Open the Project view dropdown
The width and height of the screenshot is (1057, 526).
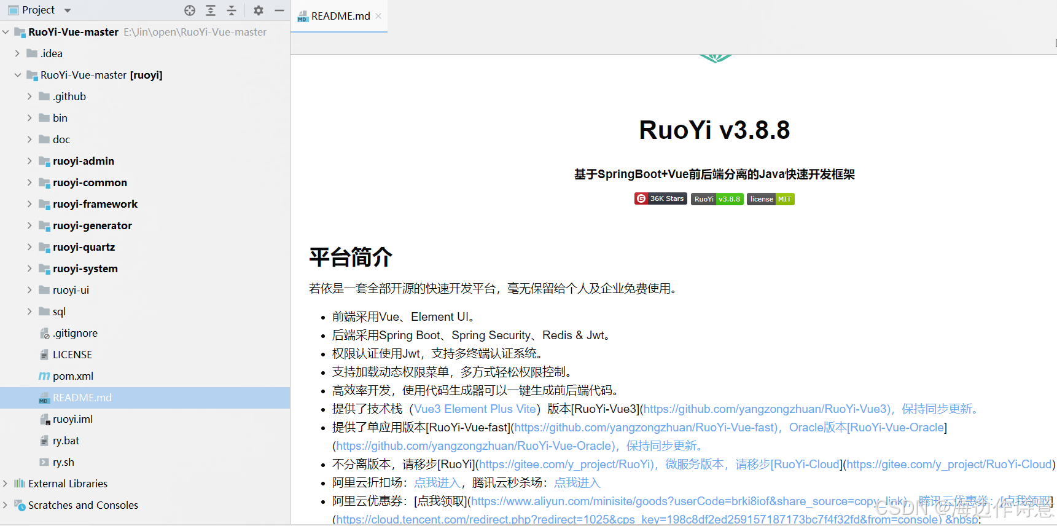tap(68, 10)
